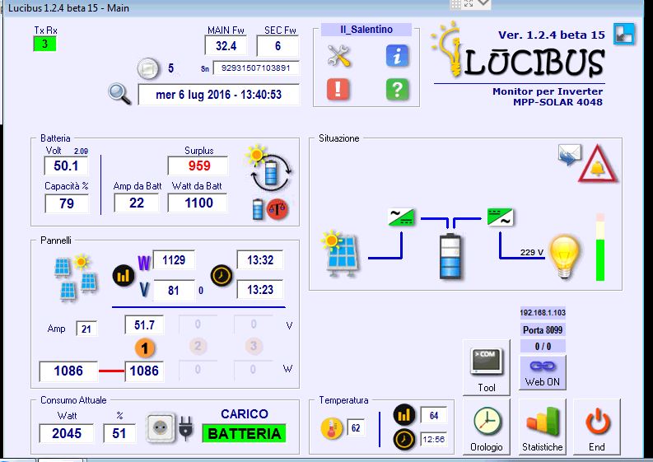
Task: Click the Porta 8099 label
Action: pos(543,330)
